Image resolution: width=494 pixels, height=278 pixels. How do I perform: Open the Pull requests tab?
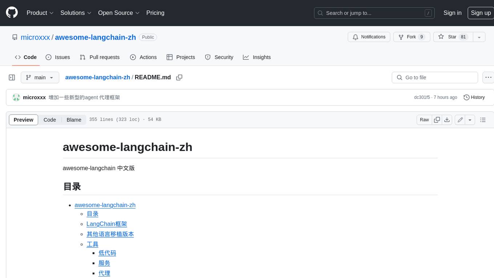tap(100, 57)
